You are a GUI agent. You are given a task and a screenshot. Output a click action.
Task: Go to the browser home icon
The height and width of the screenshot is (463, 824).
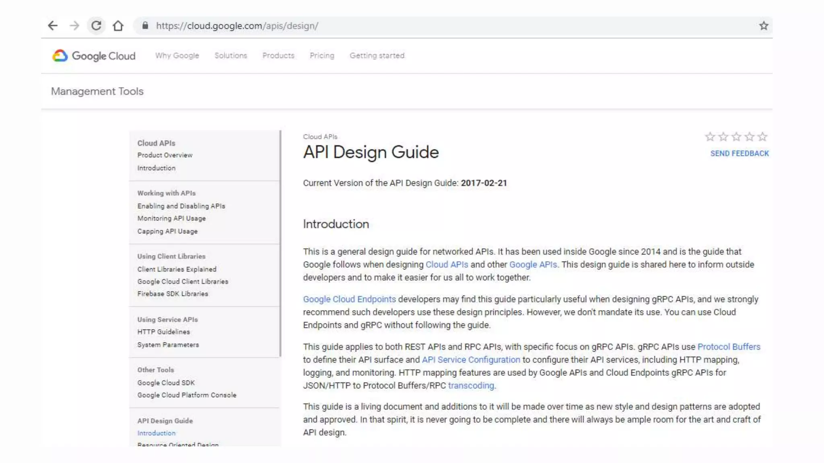pyautogui.click(x=118, y=26)
